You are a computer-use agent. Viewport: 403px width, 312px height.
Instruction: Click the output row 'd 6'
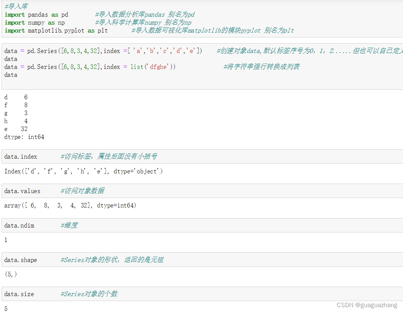coord(16,97)
